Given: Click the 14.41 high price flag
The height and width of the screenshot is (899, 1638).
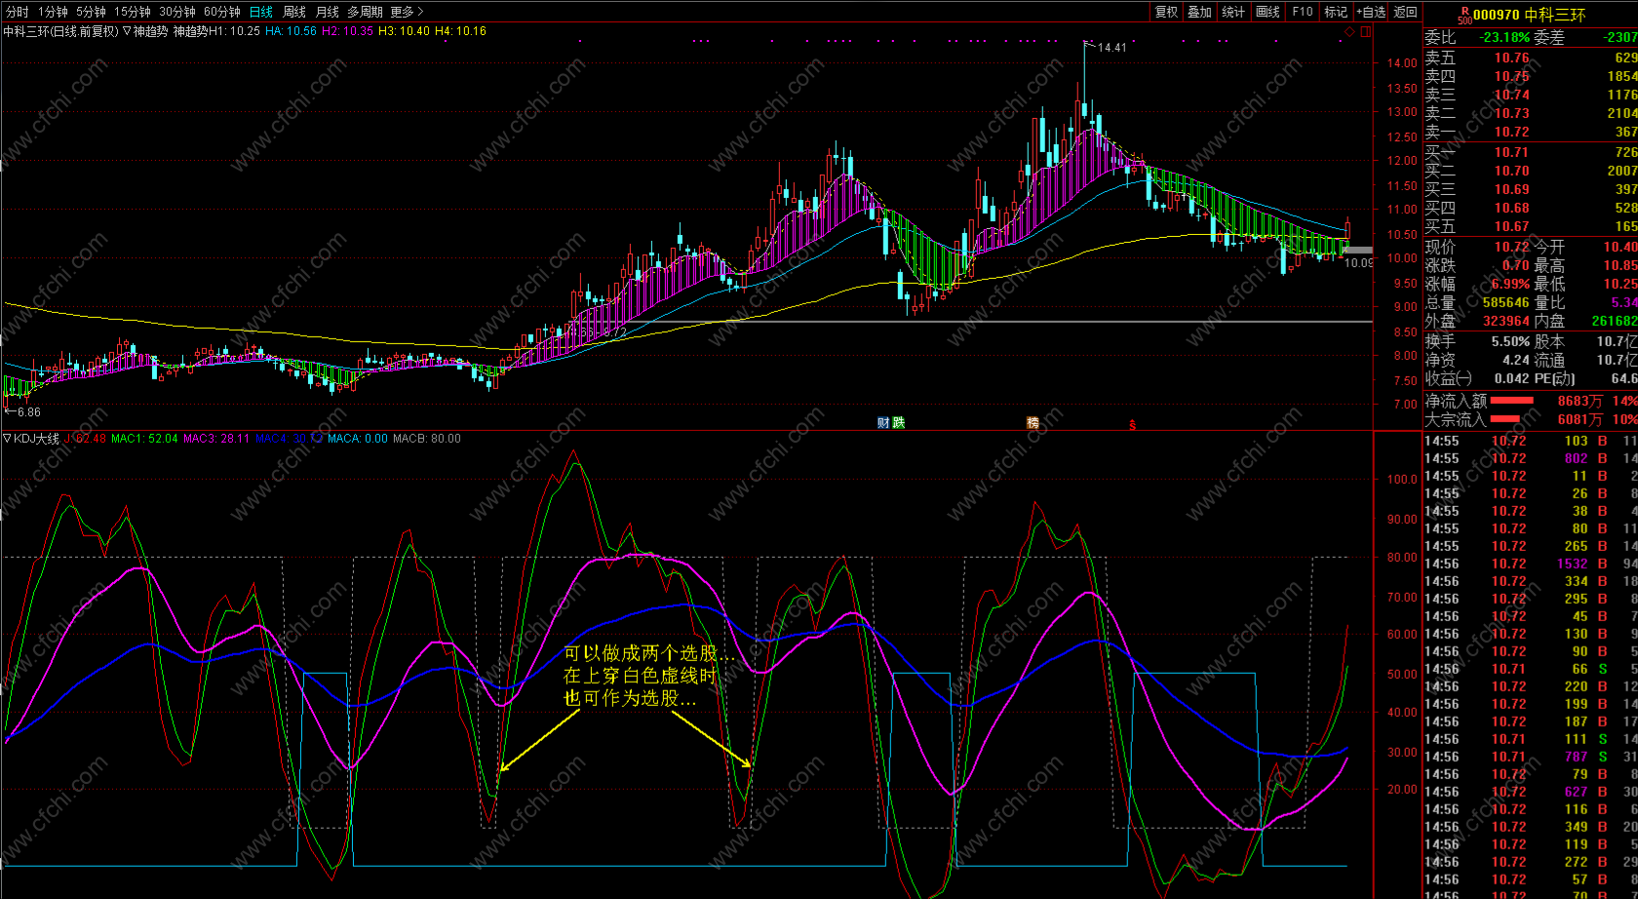Looking at the screenshot, I should tap(1111, 47).
